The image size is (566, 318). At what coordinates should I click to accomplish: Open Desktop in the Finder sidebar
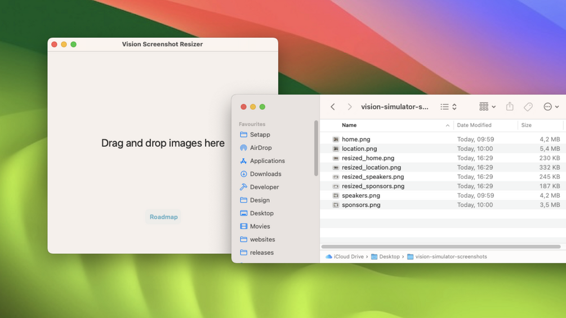coord(257,213)
